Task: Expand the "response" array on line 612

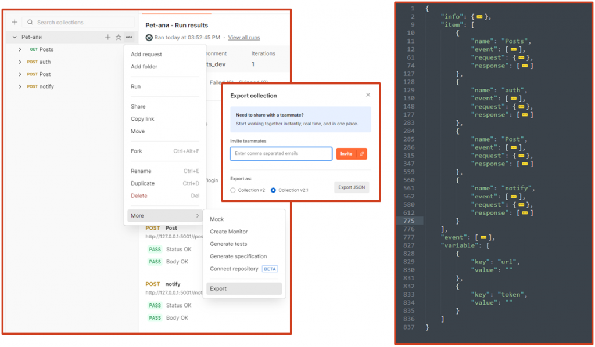Action: [x=525, y=213]
